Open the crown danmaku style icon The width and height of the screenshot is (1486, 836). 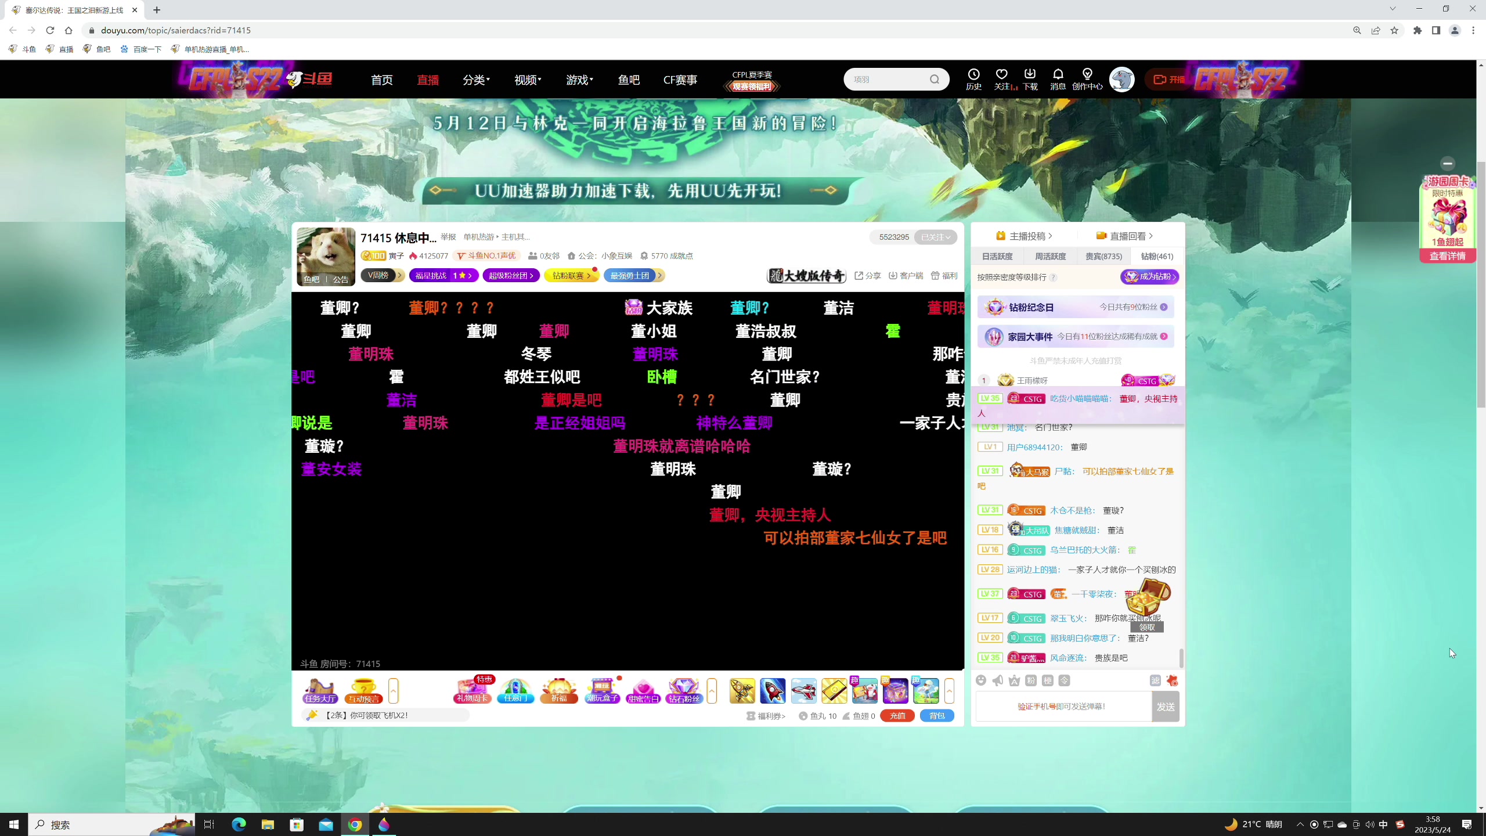click(x=1014, y=680)
